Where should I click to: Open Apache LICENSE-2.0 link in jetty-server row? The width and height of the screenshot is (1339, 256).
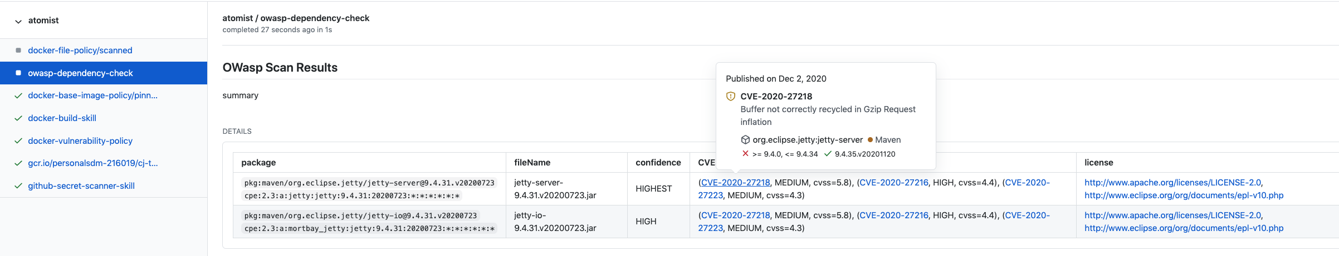(1172, 183)
